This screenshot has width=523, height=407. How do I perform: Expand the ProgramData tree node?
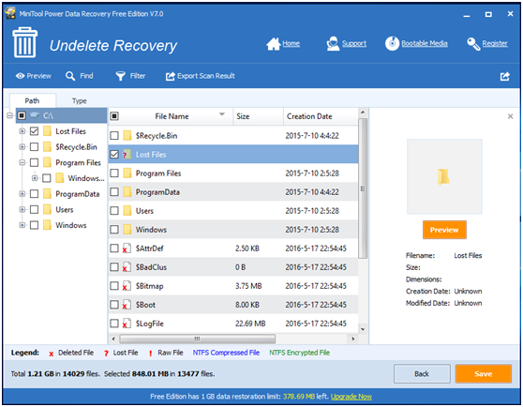tap(22, 194)
